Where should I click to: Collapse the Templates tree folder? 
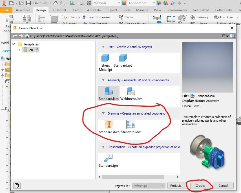[14, 44]
